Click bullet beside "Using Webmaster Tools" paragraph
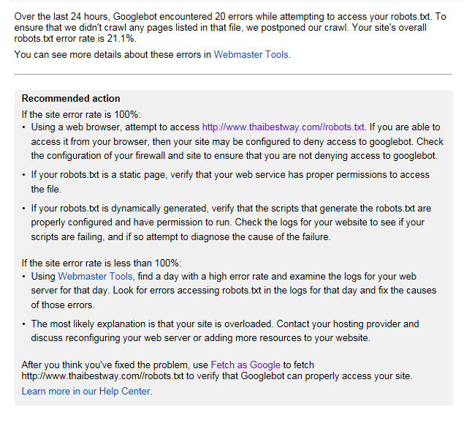 (24, 277)
